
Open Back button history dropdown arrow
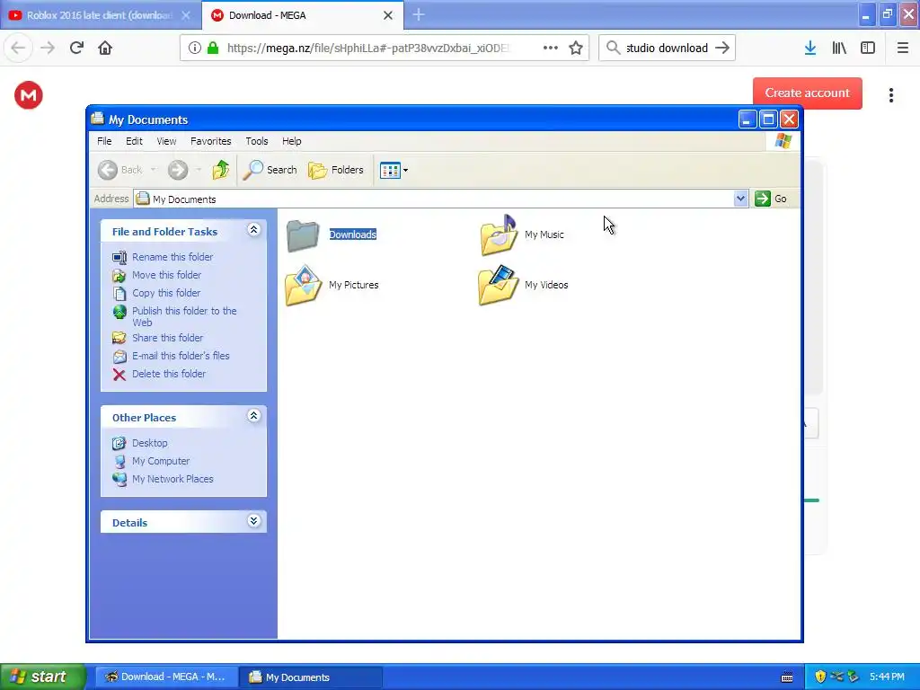click(x=153, y=170)
